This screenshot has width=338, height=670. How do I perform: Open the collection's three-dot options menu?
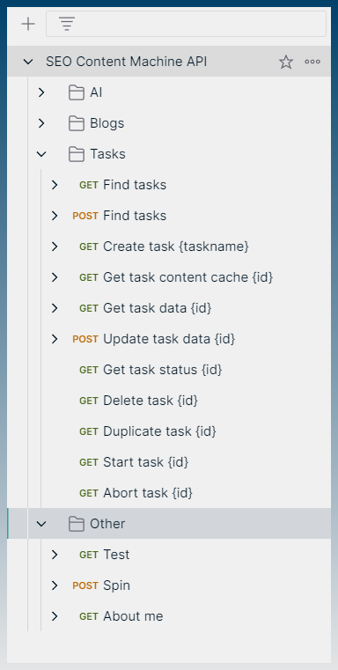pyautogui.click(x=312, y=62)
